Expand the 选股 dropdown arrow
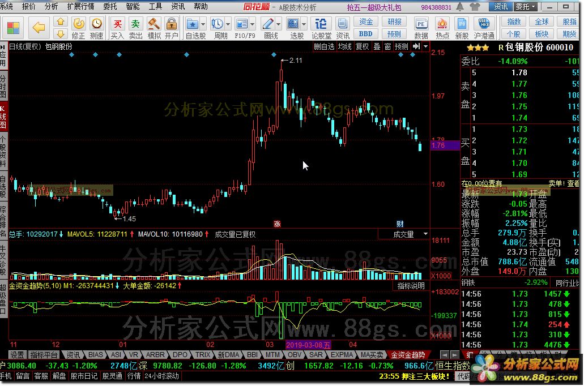 [x=304, y=24]
